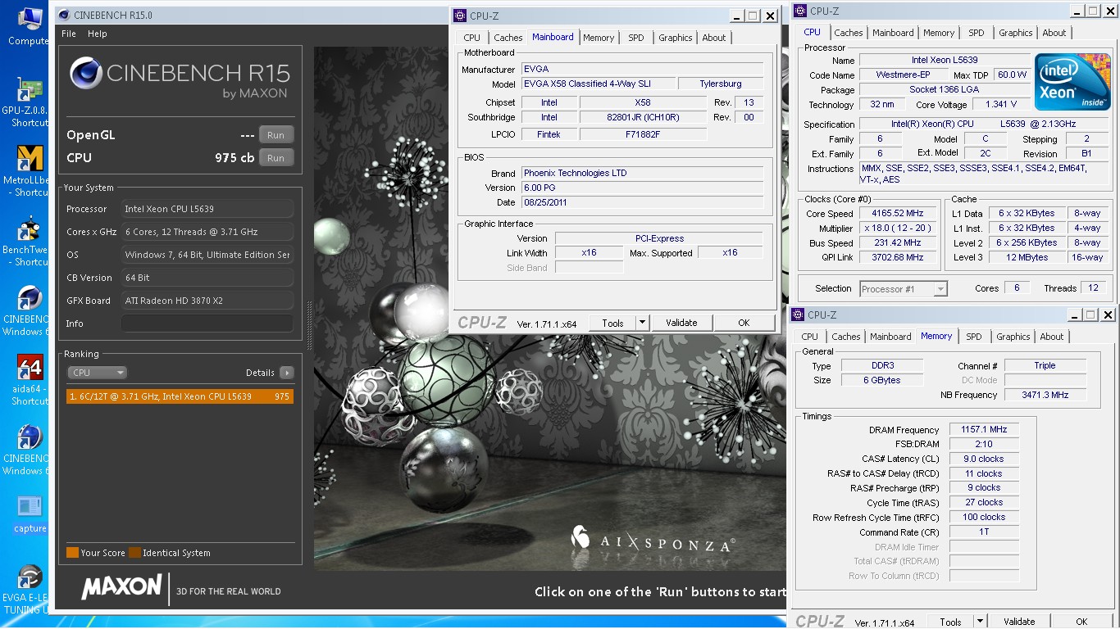1120x629 pixels.
Task: Click the CINEBENCH R15 title bar icon
Action: coord(63,15)
